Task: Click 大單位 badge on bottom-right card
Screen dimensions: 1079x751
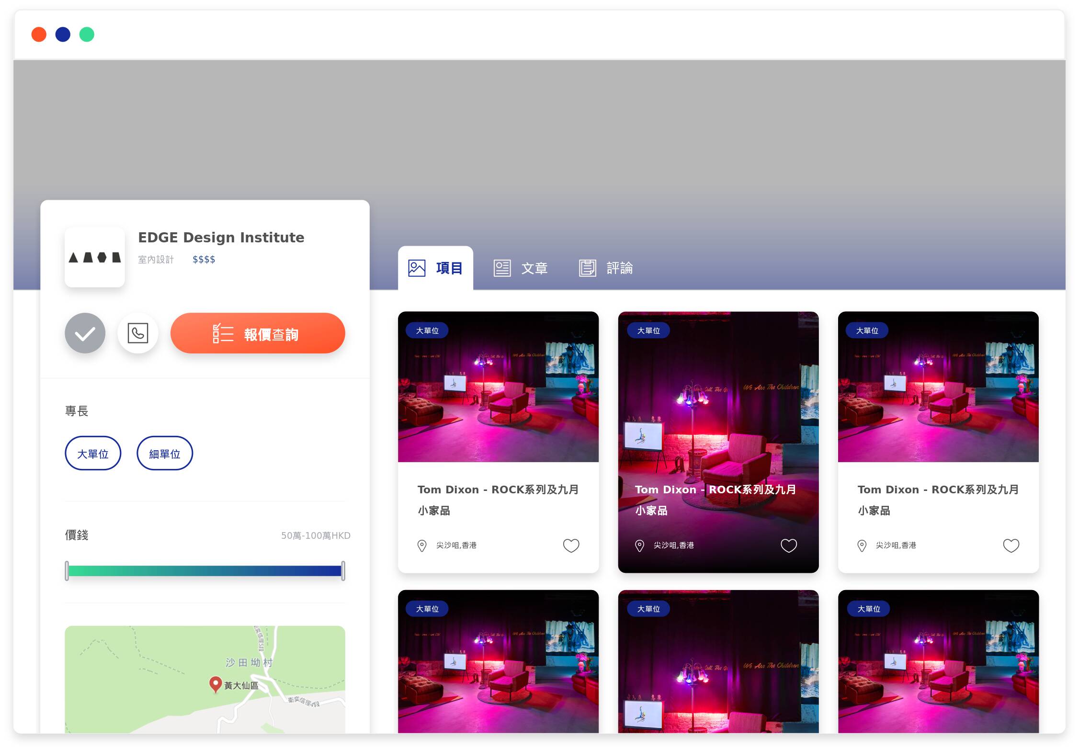Action: pyautogui.click(x=869, y=609)
